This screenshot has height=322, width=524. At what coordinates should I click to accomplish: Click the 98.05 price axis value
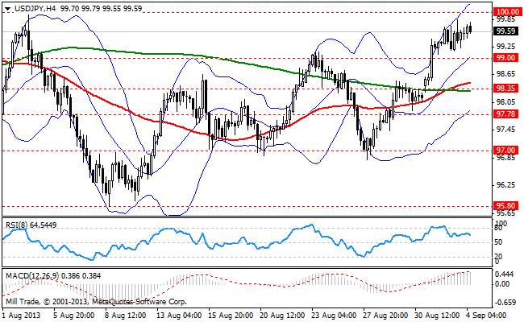[x=505, y=101]
